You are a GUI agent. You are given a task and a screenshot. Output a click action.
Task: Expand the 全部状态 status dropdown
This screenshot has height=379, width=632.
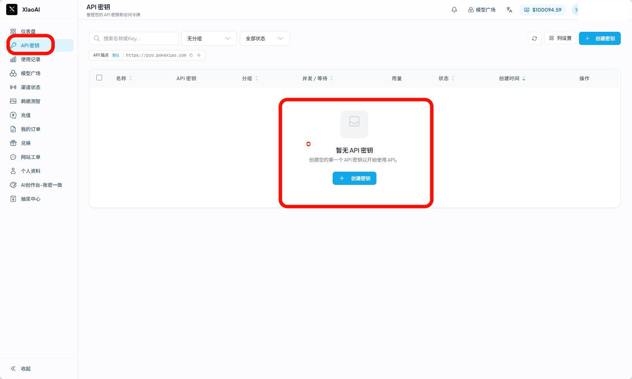tap(265, 38)
